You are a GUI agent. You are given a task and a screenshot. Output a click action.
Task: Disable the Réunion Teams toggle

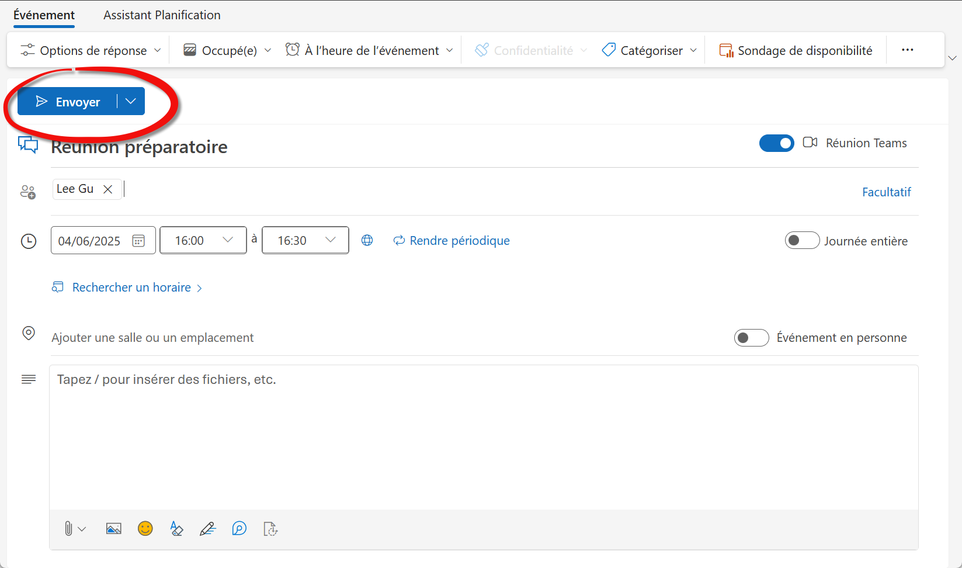coord(776,143)
